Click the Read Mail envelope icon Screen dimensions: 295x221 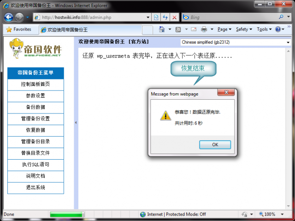pos(194,29)
